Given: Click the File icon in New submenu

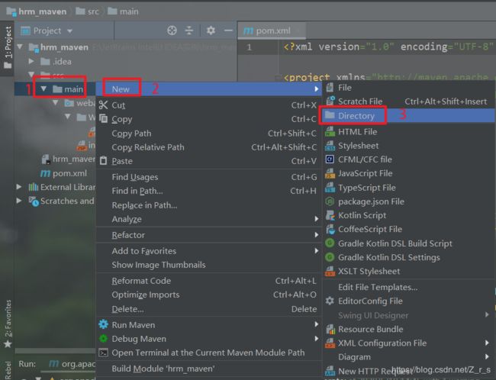Looking at the screenshot, I should click(x=330, y=87).
